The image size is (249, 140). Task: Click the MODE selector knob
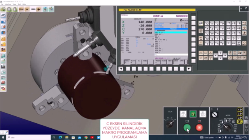[227, 128]
